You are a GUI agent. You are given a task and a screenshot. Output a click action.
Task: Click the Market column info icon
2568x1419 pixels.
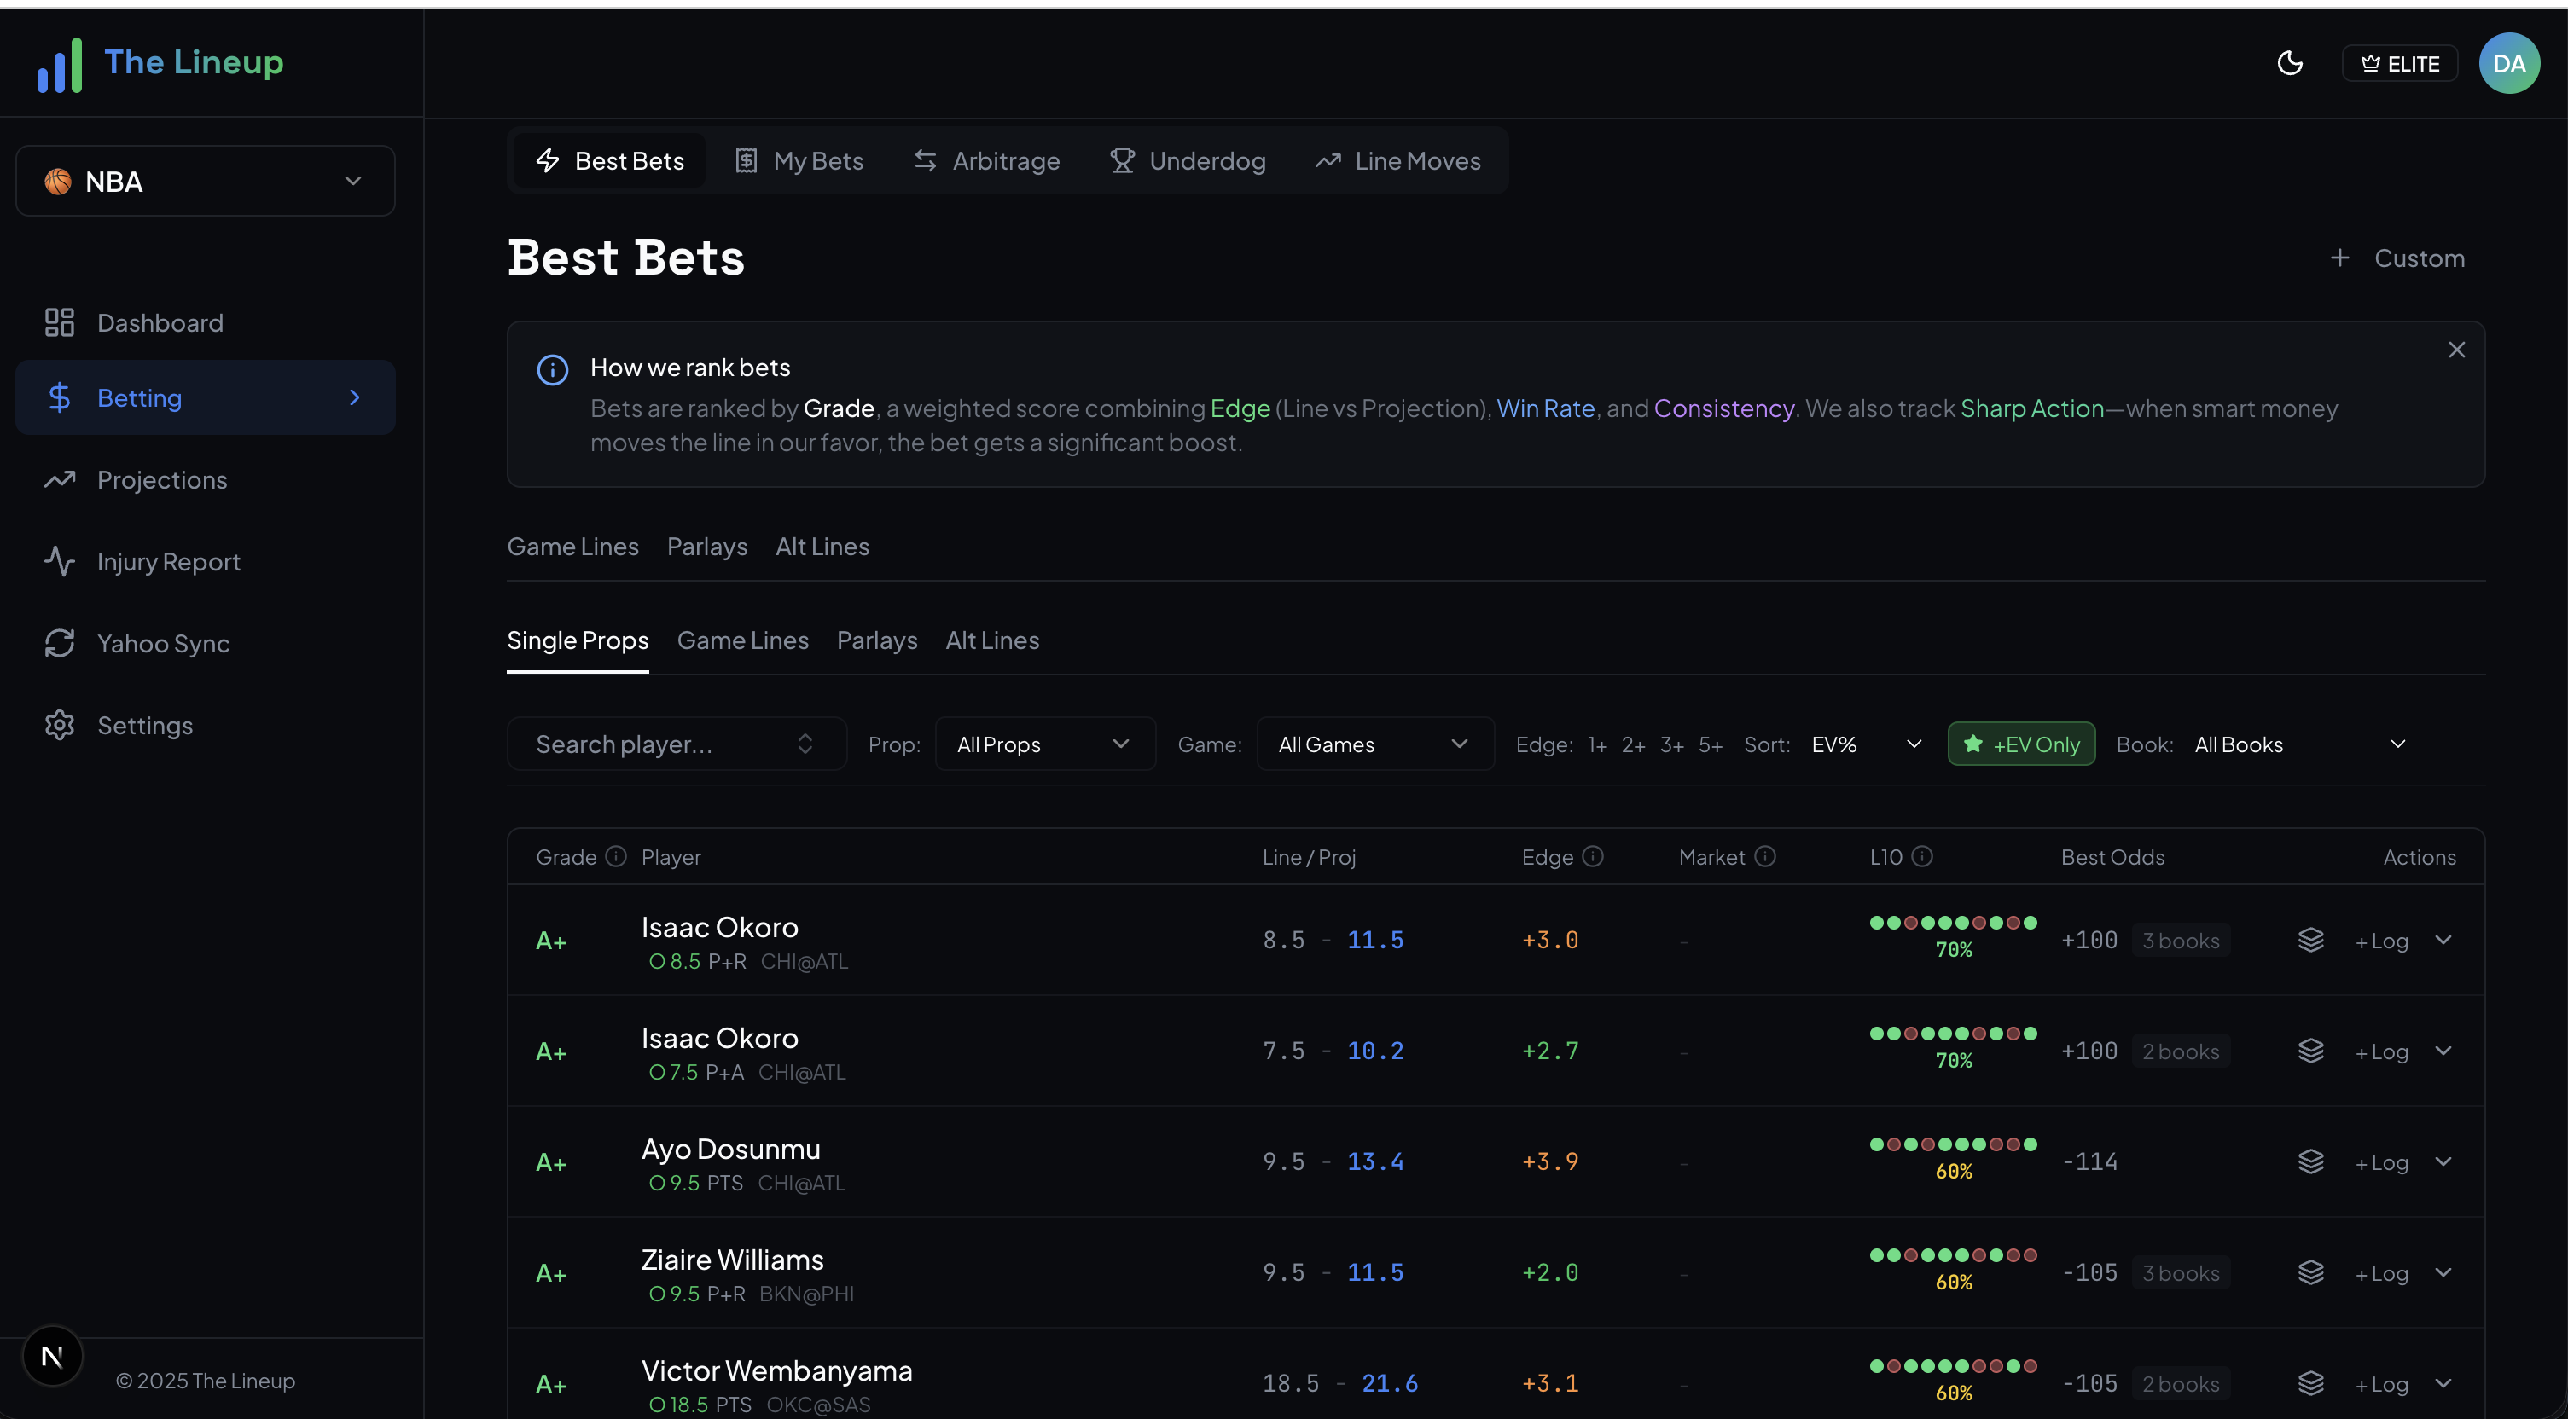(x=1764, y=856)
